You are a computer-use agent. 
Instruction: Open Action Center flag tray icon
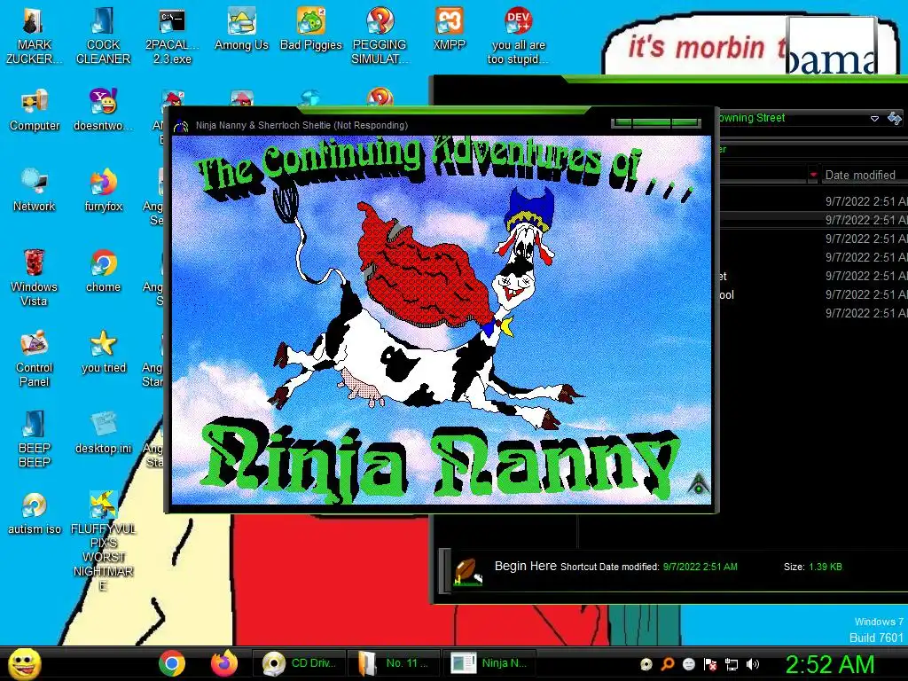710,664
